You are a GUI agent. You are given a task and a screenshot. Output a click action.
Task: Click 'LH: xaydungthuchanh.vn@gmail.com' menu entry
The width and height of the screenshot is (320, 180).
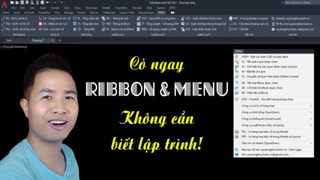tap(273, 155)
